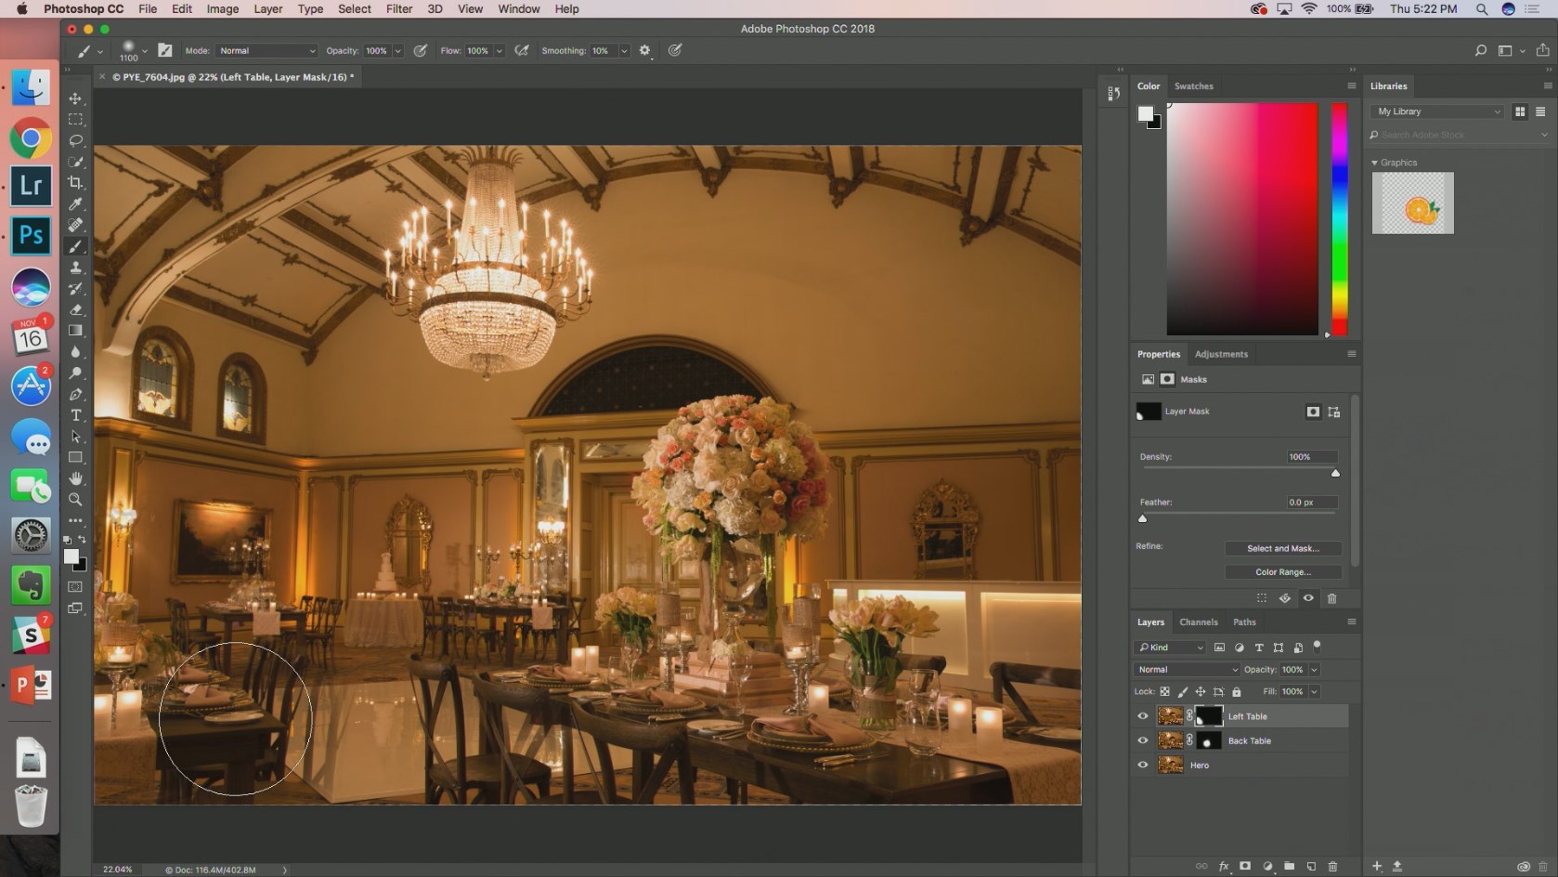Toggle pressure for opacity button
This screenshot has height=877, width=1558.
tap(421, 51)
